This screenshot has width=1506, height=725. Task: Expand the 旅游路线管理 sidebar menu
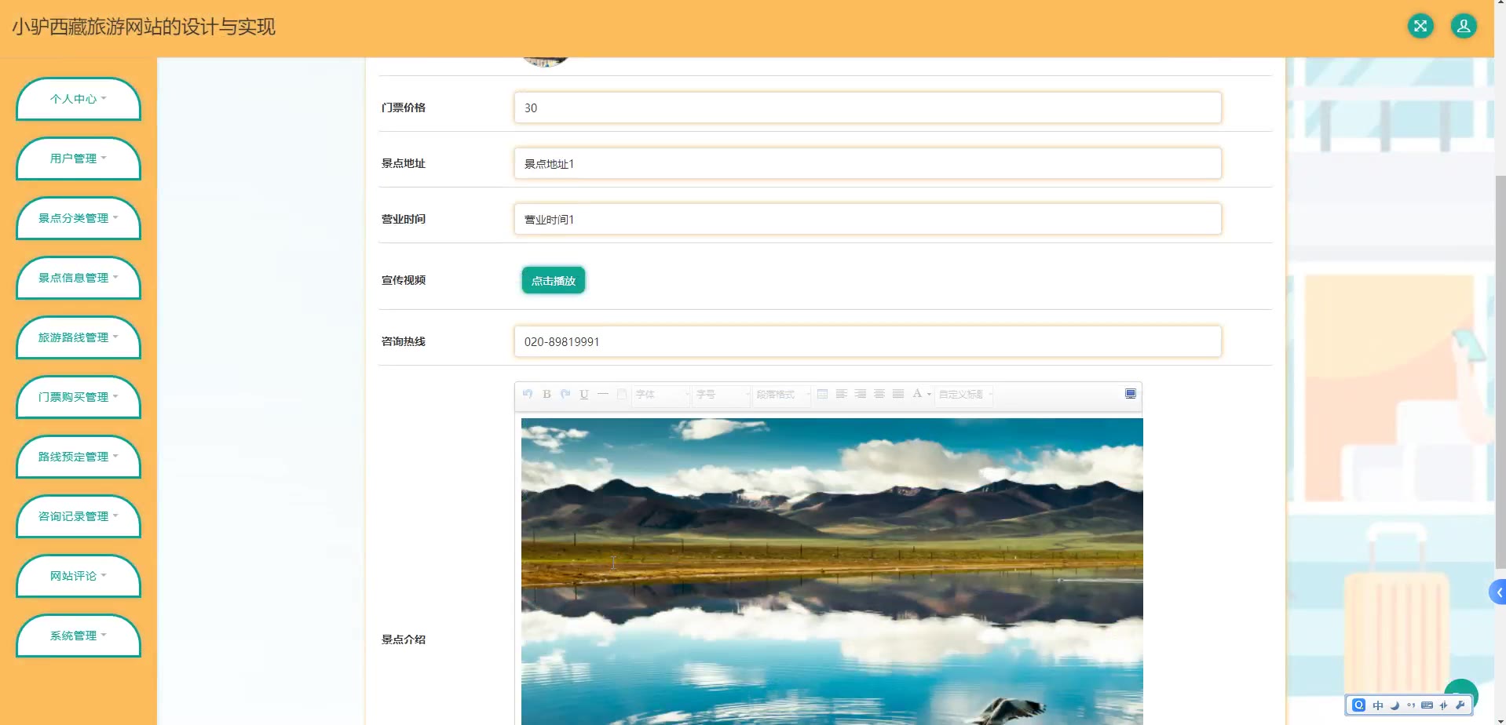click(79, 337)
